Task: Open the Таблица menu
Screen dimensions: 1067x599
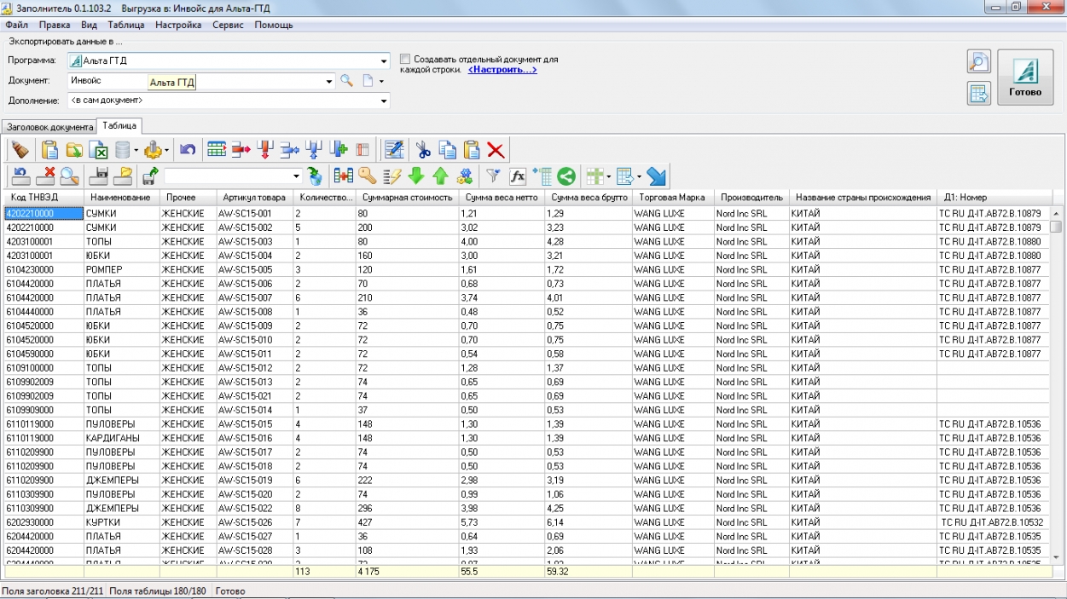Action: (x=125, y=25)
